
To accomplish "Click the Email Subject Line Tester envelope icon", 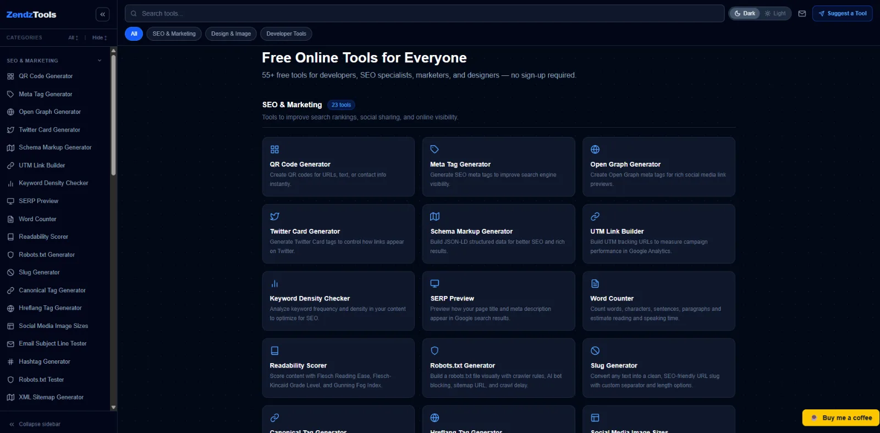I will click(10, 344).
